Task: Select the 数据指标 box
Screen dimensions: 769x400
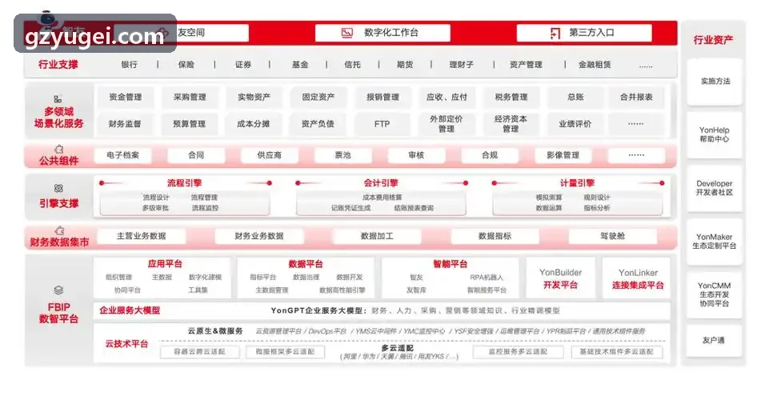Action: (495, 236)
